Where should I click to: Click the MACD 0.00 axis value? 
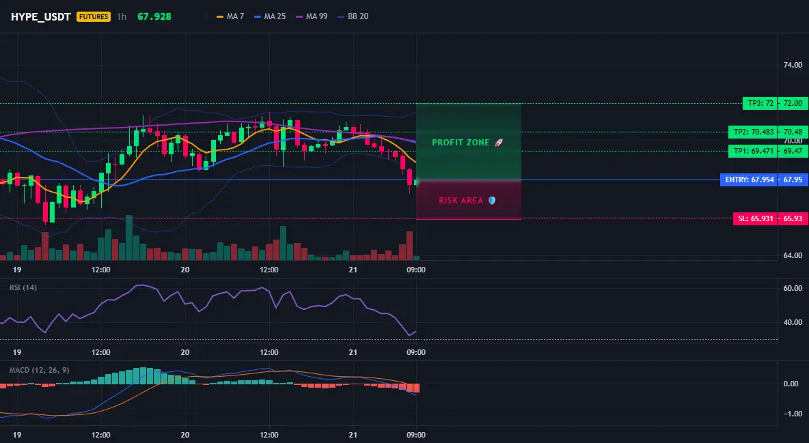(x=791, y=384)
